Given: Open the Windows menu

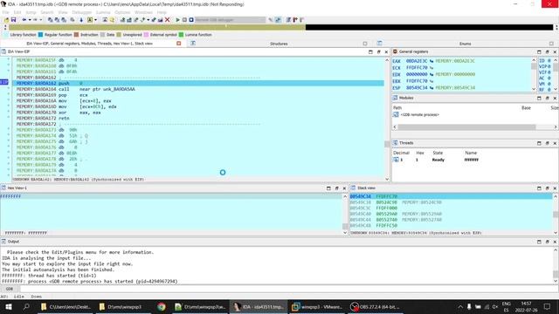Looking at the screenshot, I should tap(143, 12).
